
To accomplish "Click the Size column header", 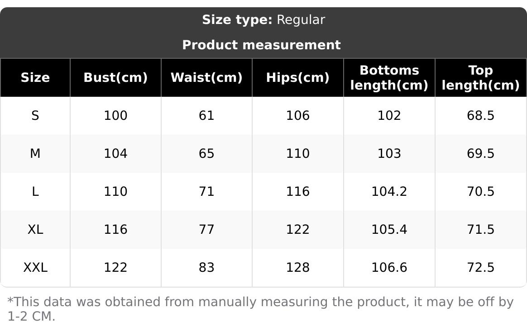I will coord(35,77).
